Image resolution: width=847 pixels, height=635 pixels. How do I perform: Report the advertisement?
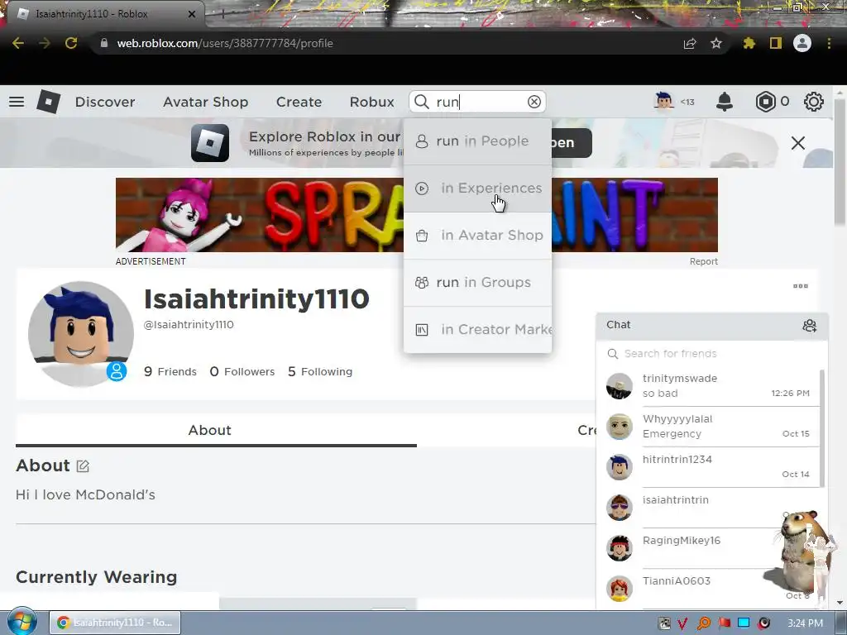703,261
